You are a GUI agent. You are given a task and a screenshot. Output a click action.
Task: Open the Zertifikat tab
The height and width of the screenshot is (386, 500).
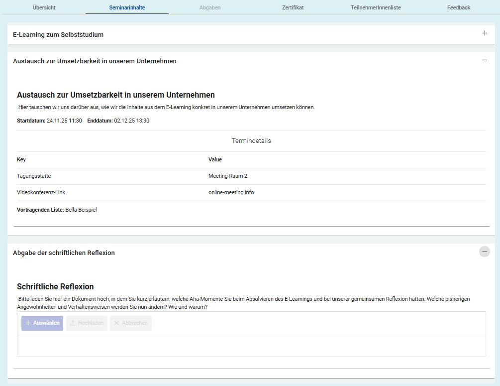pyautogui.click(x=293, y=7)
